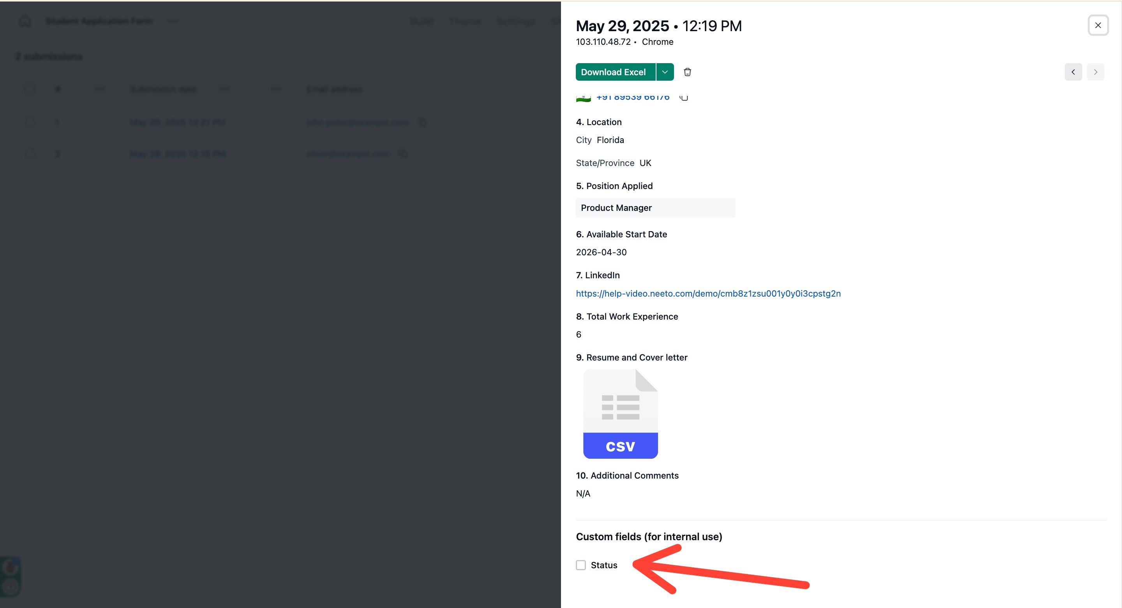The image size is (1122, 608).
Task: Click the oliver@example.com email link
Action: (x=348, y=154)
